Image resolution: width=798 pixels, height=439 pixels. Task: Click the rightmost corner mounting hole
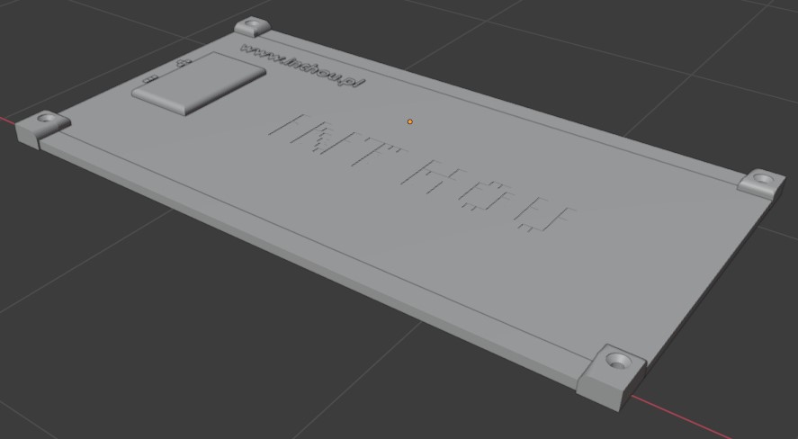click(763, 179)
